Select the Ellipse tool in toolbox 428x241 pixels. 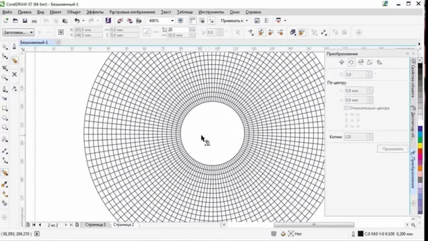(5, 118)
